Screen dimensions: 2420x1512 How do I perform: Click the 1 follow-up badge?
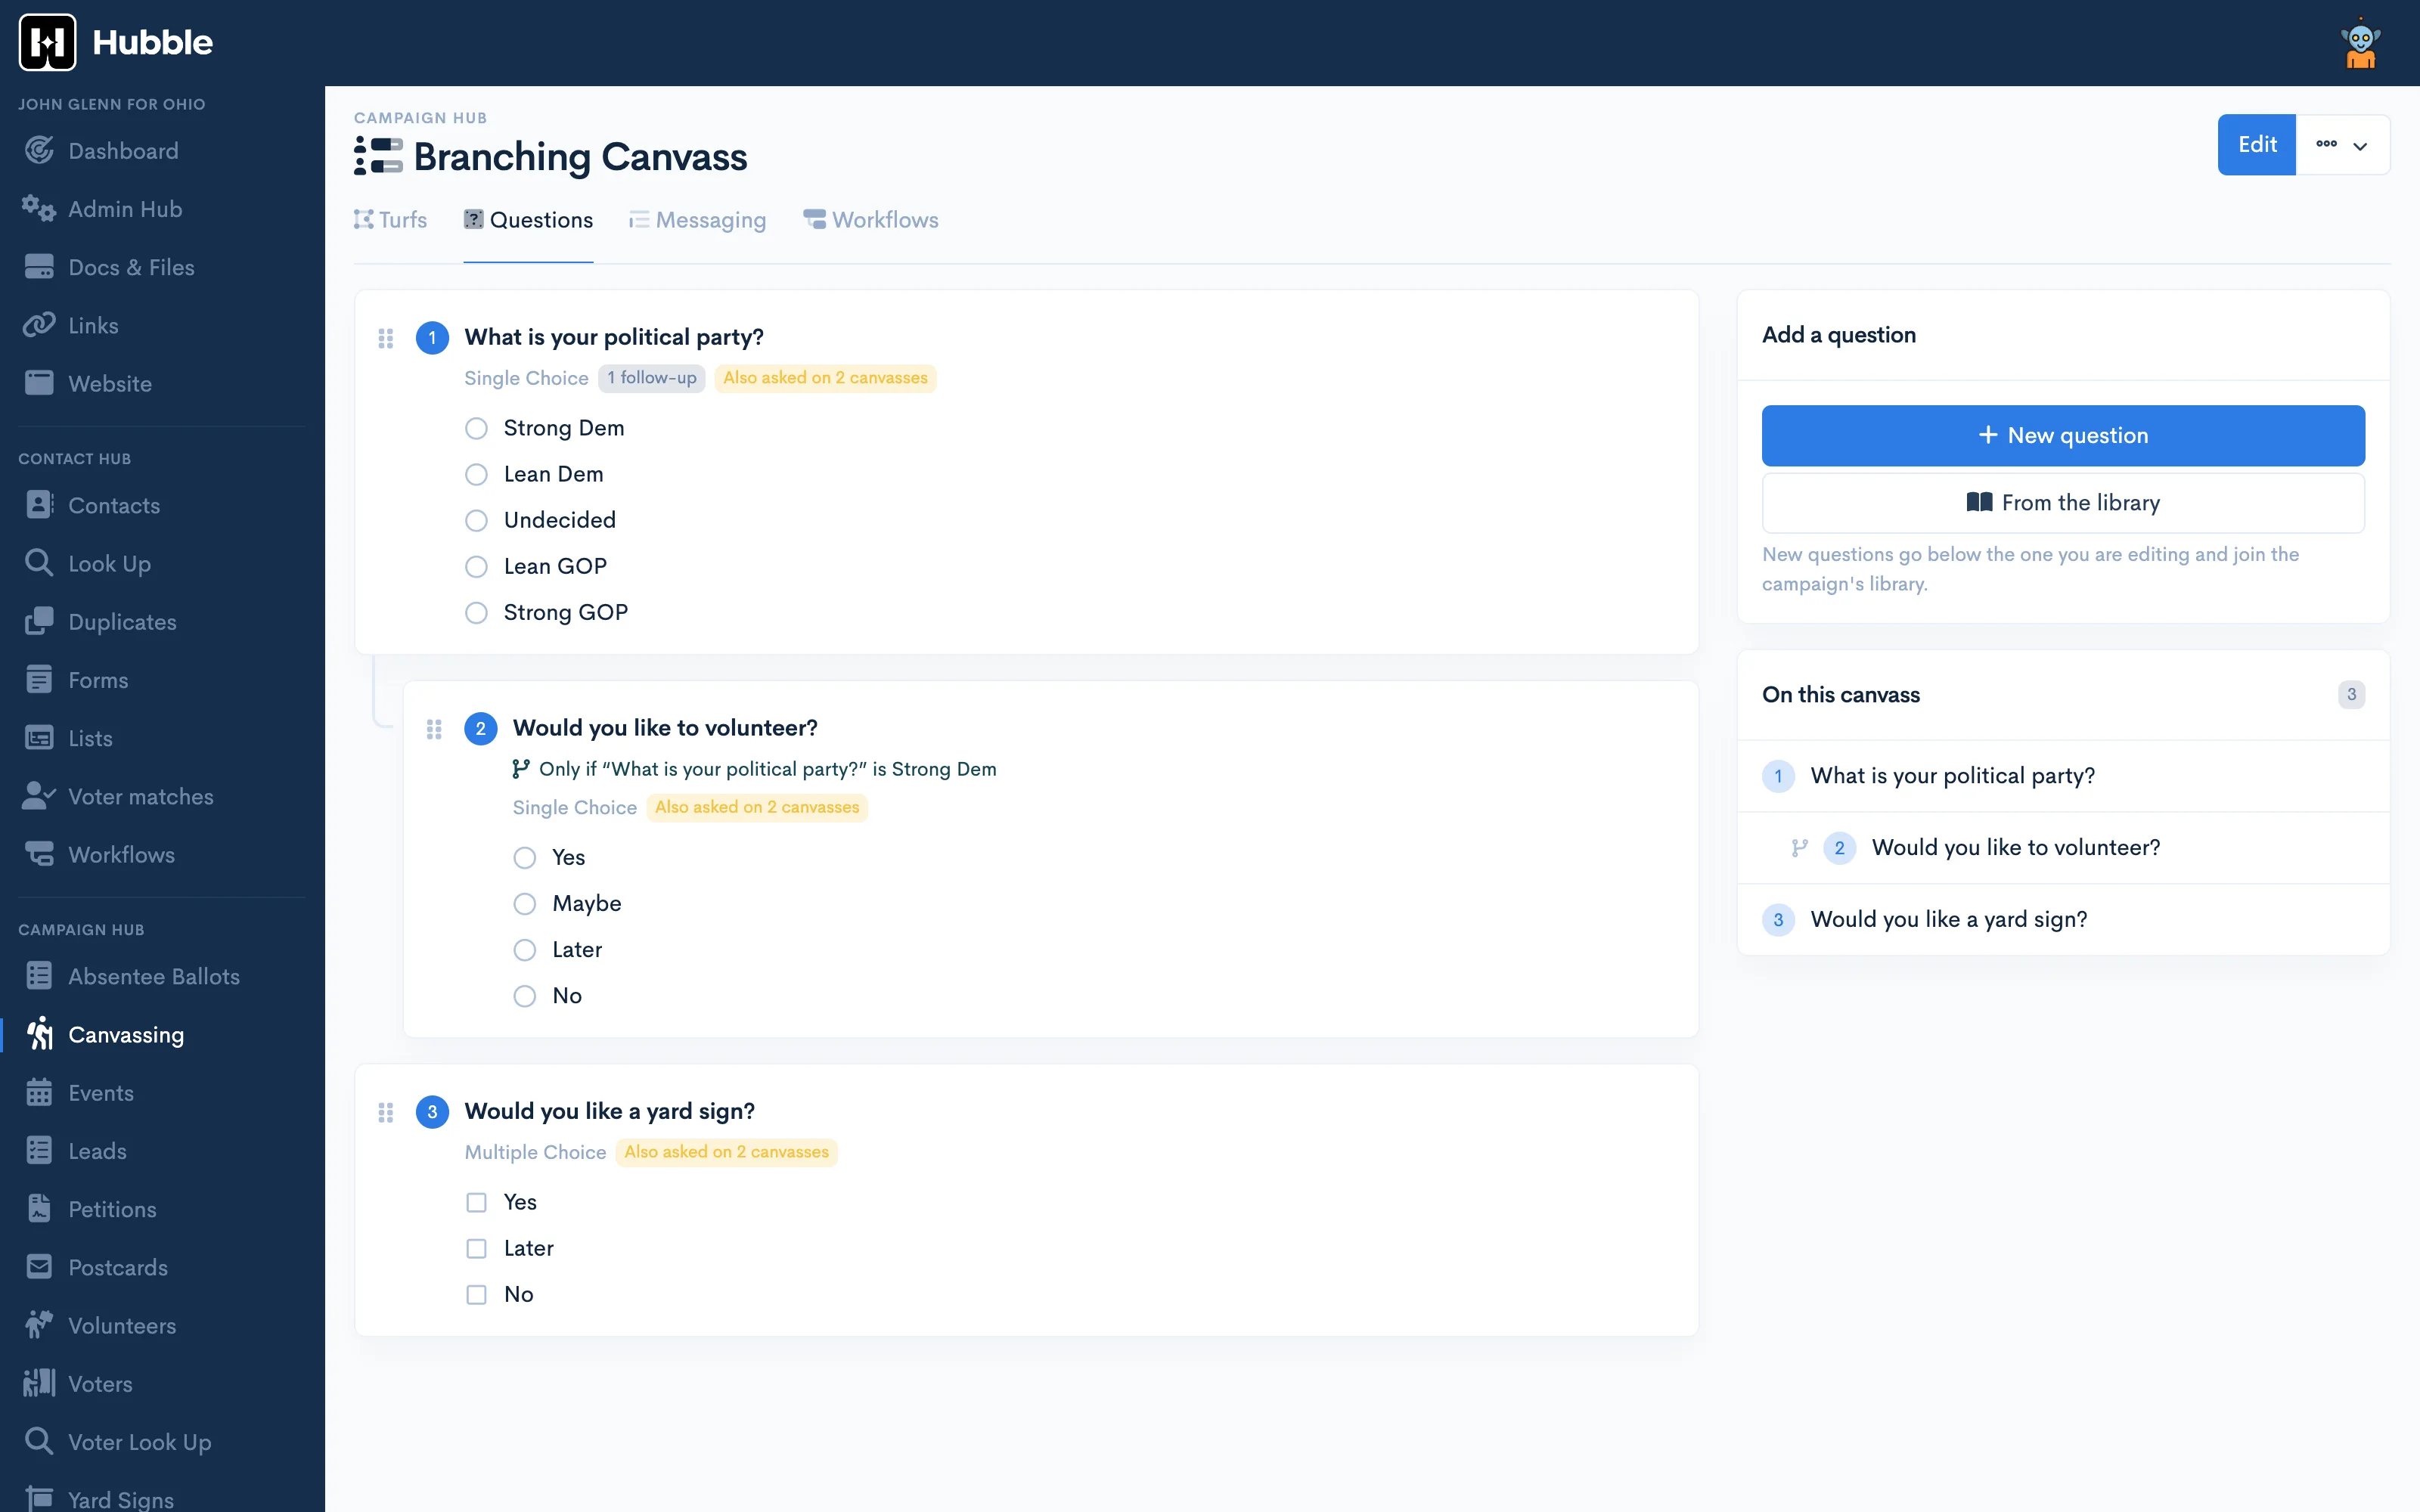[x=652, y=378]
